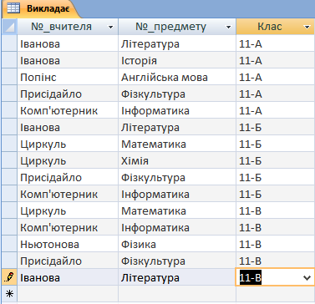Click Літературa cell in the edited last record

point(177,277)
